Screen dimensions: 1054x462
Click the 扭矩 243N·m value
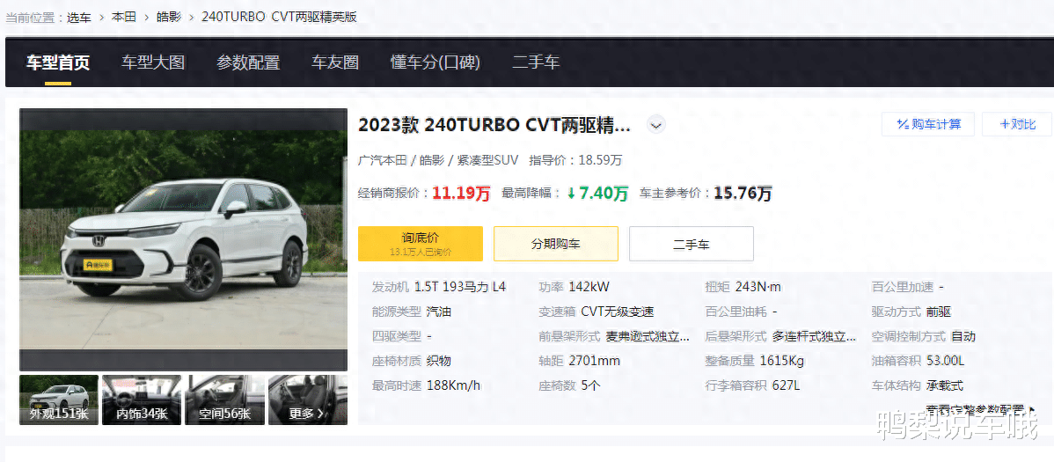point(759,287)
